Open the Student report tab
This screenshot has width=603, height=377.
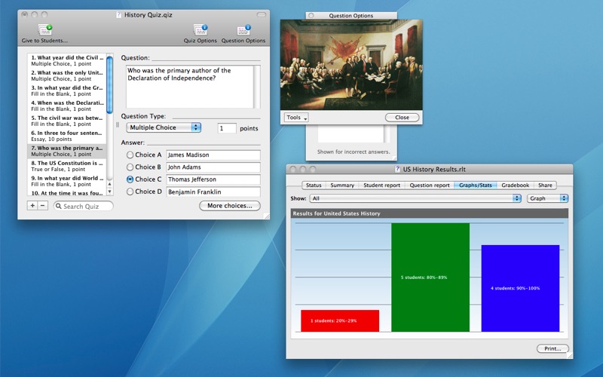382,185
